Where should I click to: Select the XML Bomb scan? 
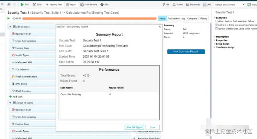tap(33, 84)
